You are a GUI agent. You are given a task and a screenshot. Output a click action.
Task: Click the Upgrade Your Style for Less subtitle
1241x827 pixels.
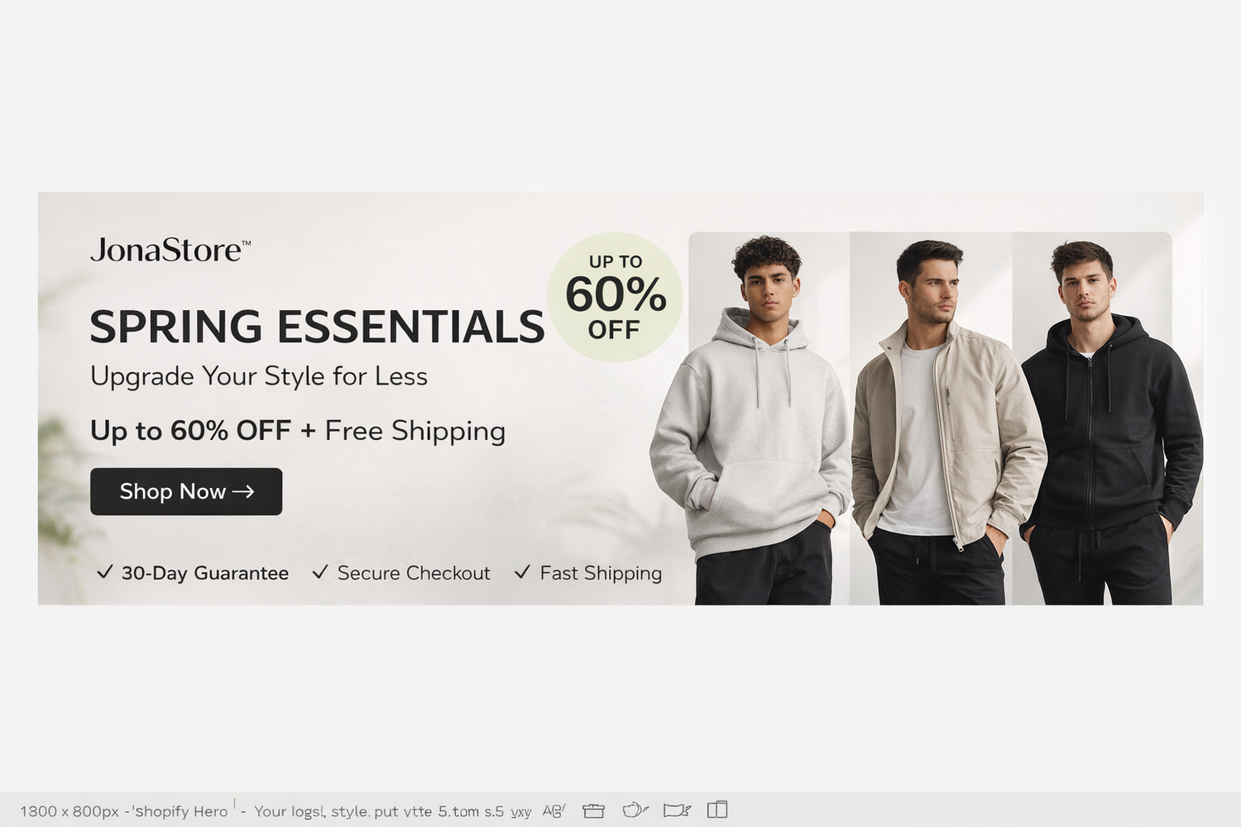(259, 376)
